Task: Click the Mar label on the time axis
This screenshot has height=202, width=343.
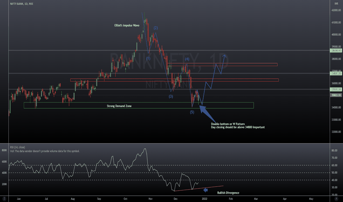Action: coord(256,199)
